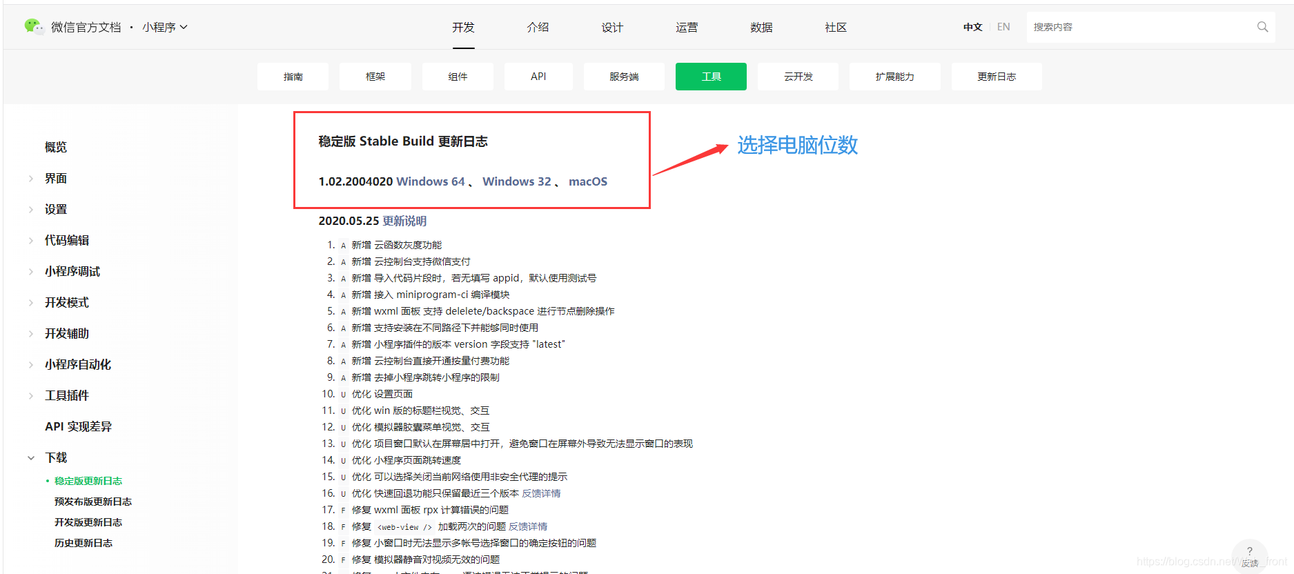Select 开发版更新日志 in the sidebar
The height and width of the screenshot is (574, 1294).
click(x=88, y=522)
